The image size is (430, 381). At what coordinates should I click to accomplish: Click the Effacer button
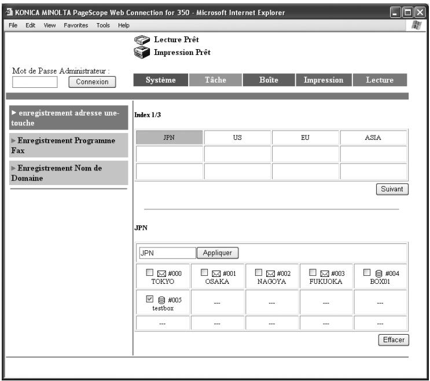[x=394, y=340]
